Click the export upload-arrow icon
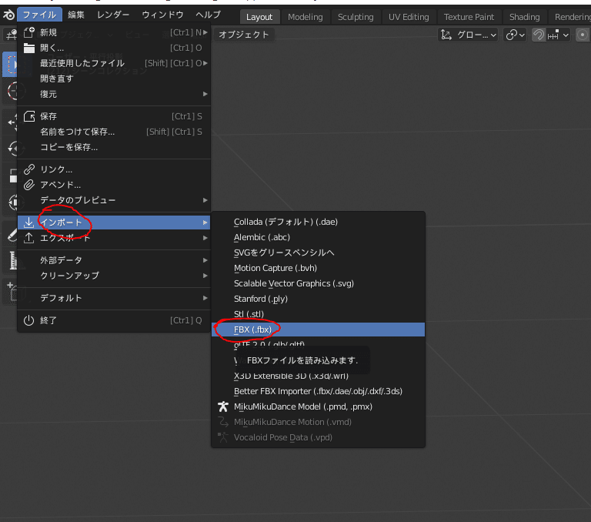This screenshot has width=591, height=522. [29, 238]
